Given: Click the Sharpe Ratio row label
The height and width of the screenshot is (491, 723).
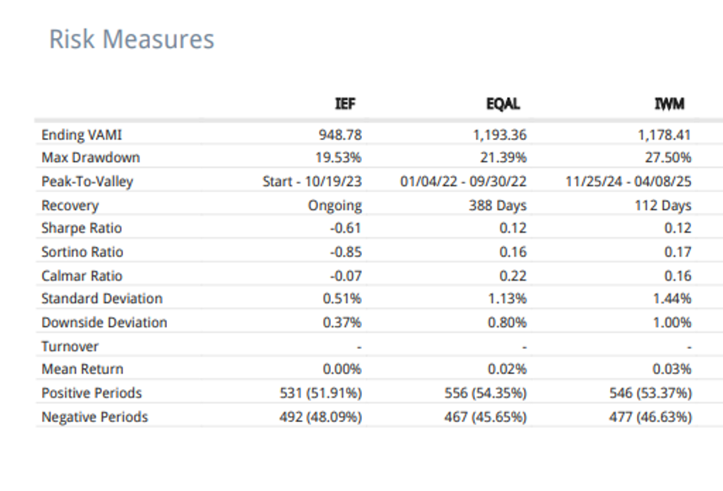Looking at the screenshot, I should (x=82, y=228).
